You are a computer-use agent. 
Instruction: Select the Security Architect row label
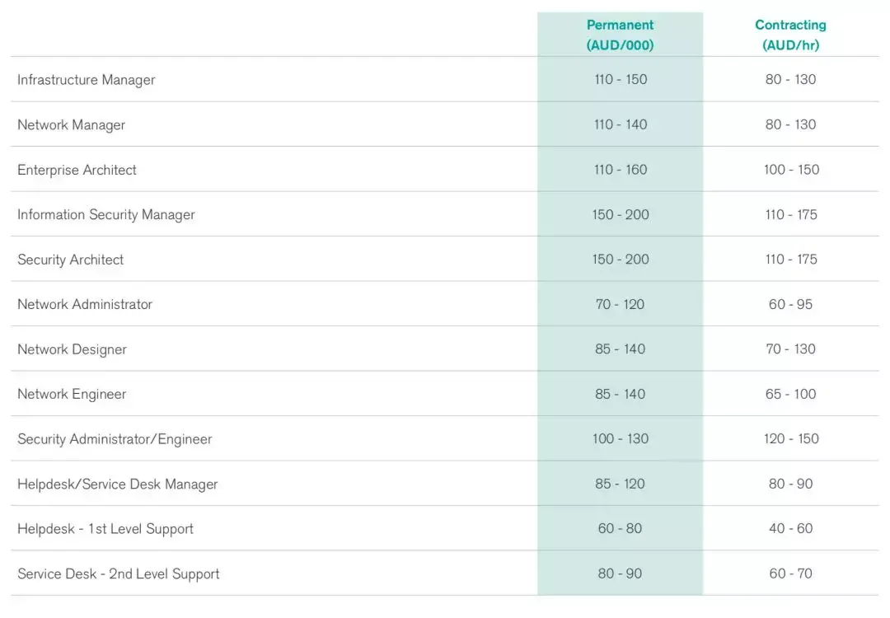pos(71,260)
